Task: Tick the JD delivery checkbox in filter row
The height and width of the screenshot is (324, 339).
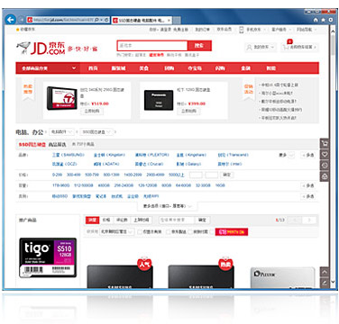Action: point(169,232)
